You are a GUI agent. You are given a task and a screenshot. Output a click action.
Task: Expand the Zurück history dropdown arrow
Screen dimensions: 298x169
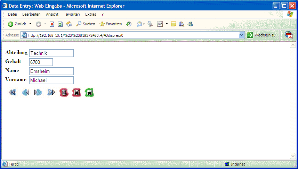[x=30, y=24]
